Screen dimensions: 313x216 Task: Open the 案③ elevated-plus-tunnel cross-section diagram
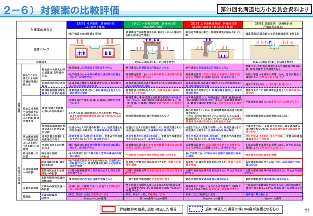coord(213,49)
